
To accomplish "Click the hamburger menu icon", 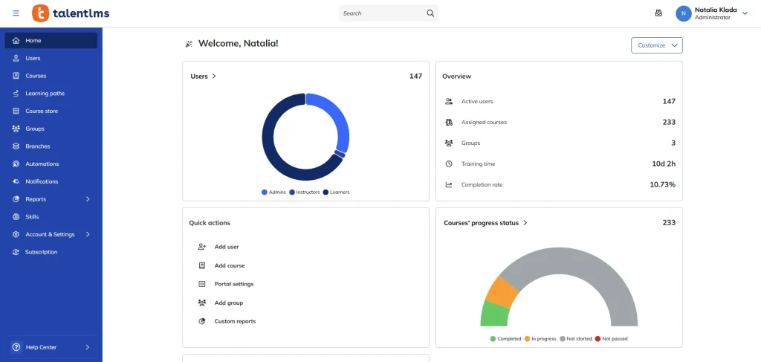I will [16, 13].
